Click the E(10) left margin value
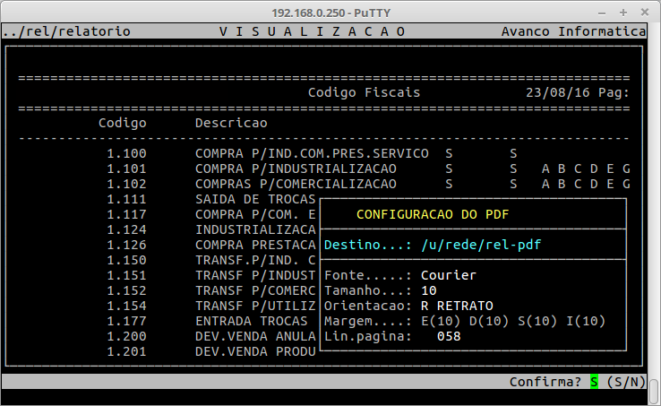Image resolution: width=661 pixels, height=406 pixels. [441, 321]
